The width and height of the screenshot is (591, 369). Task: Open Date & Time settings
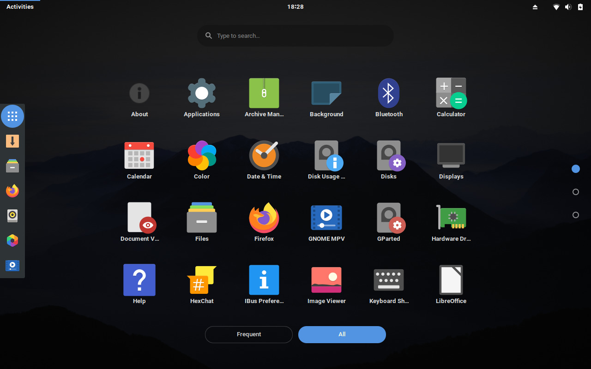pos(264,155)
